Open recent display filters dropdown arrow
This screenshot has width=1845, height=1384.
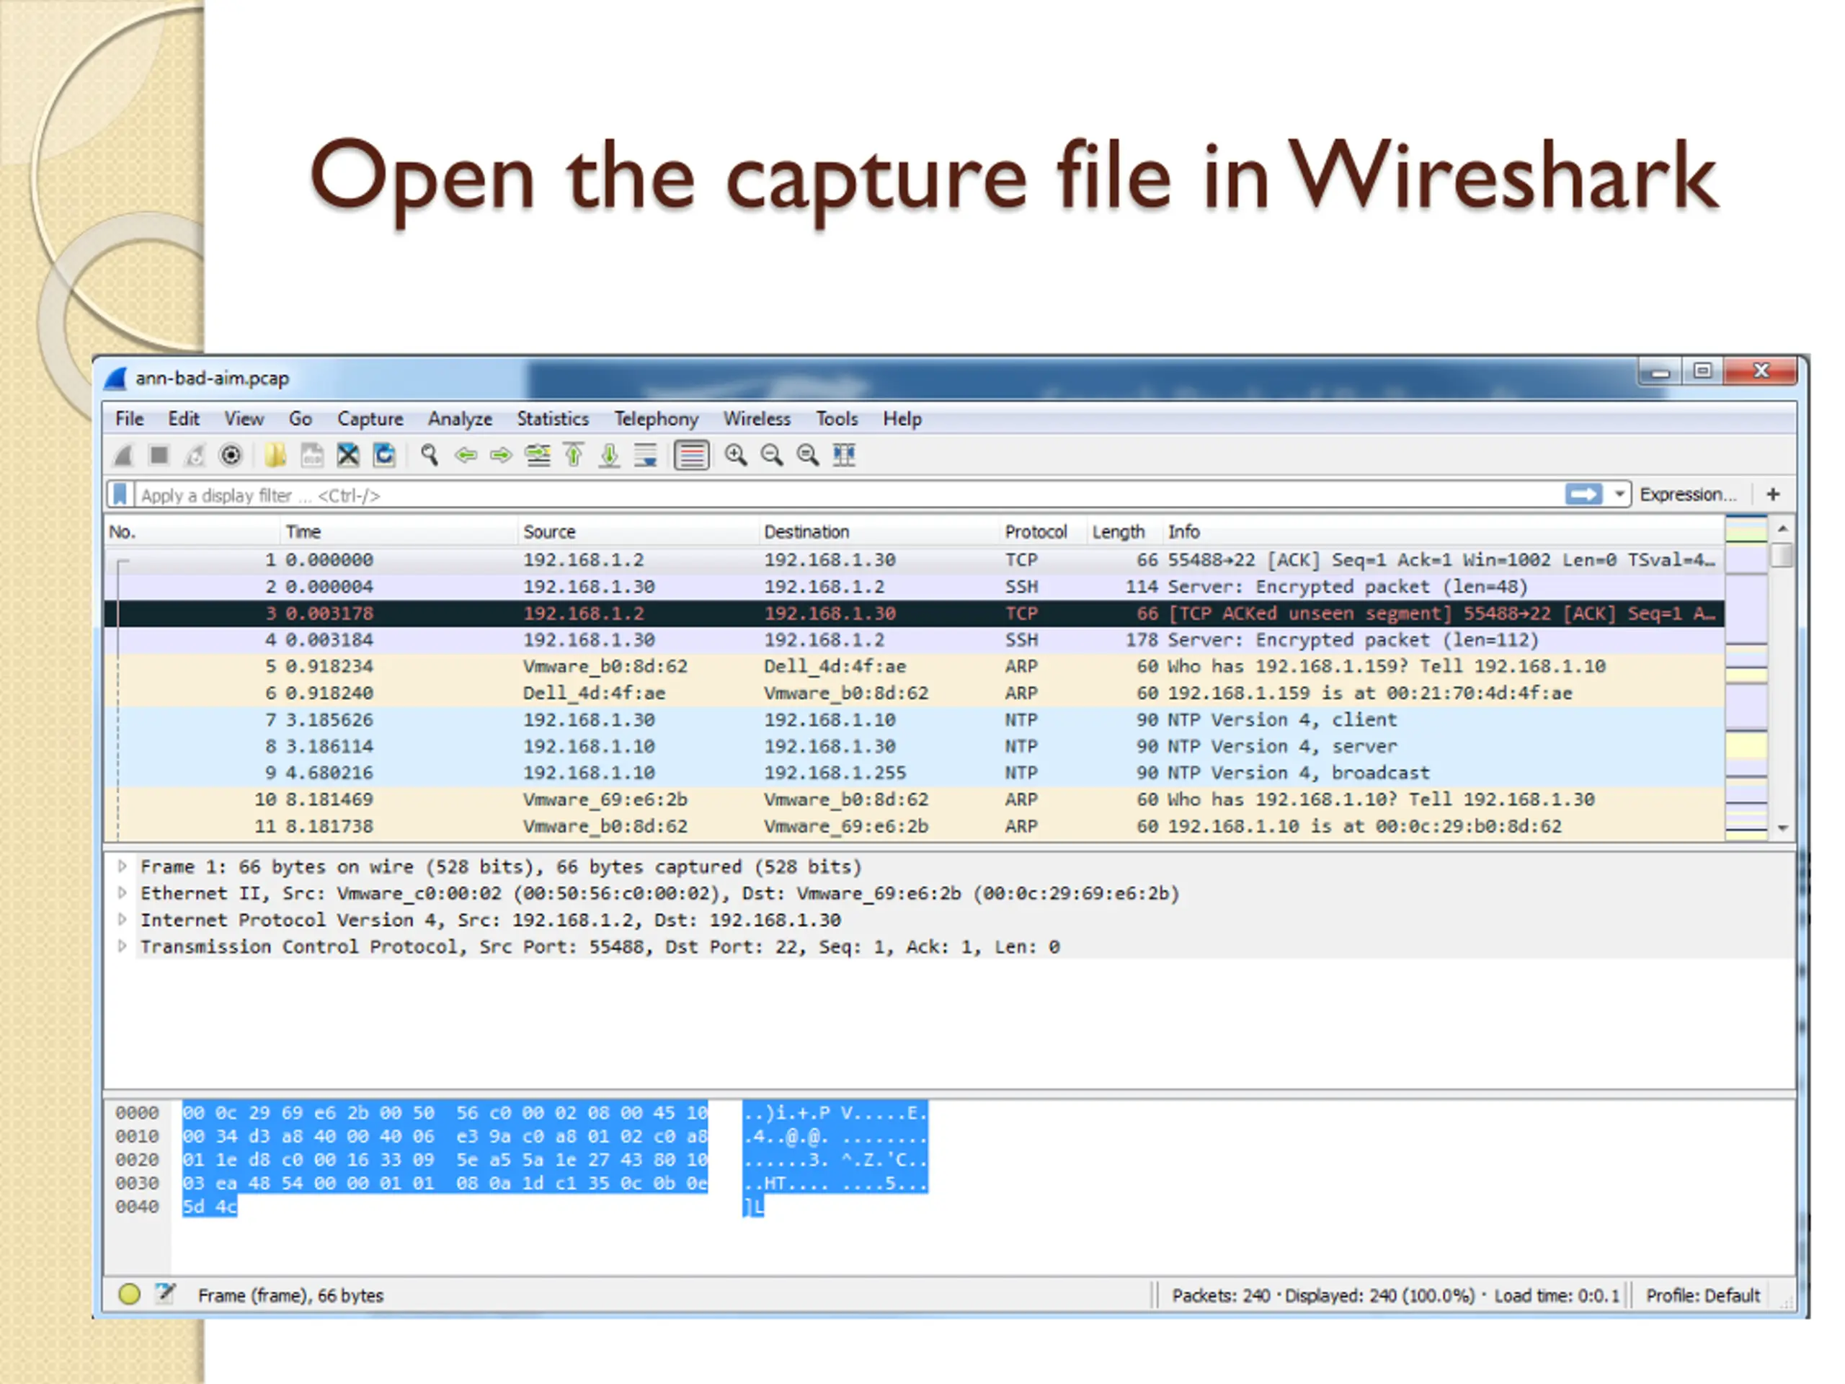[1619, 494]
